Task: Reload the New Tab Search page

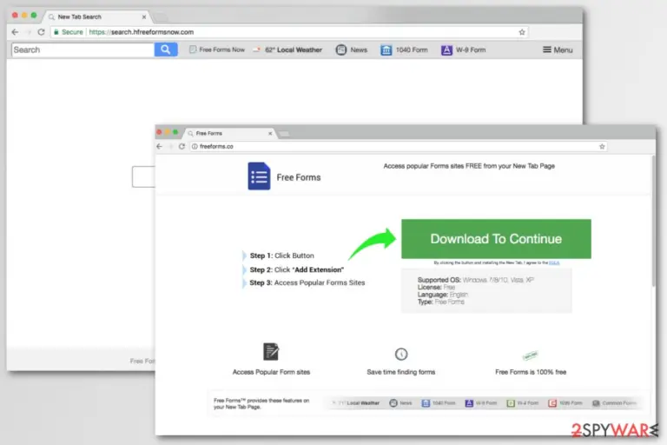Action: coord(42,32)
